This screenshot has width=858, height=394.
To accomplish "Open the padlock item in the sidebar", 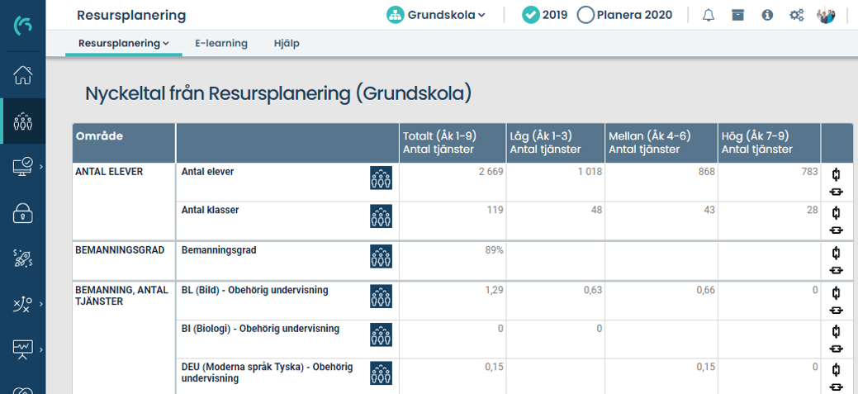I will [22, 212].
